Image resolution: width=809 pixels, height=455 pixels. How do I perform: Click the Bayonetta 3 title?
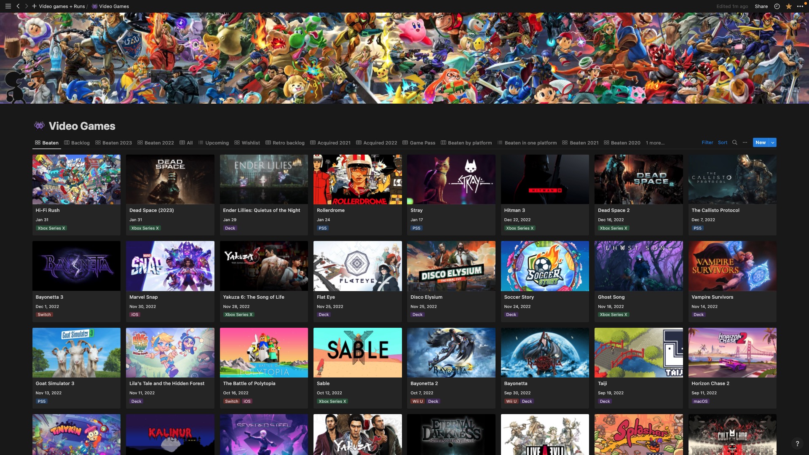(x=49, y=297)
